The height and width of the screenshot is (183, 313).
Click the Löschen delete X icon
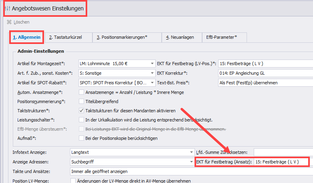[9, 22]
